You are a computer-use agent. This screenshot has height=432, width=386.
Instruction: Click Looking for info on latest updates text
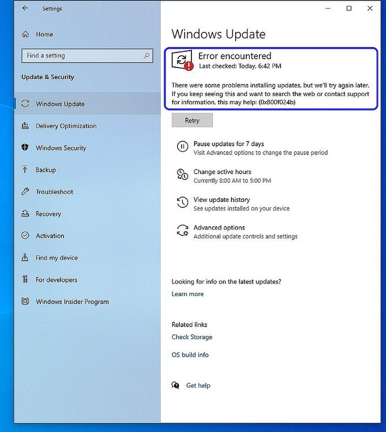226,281
